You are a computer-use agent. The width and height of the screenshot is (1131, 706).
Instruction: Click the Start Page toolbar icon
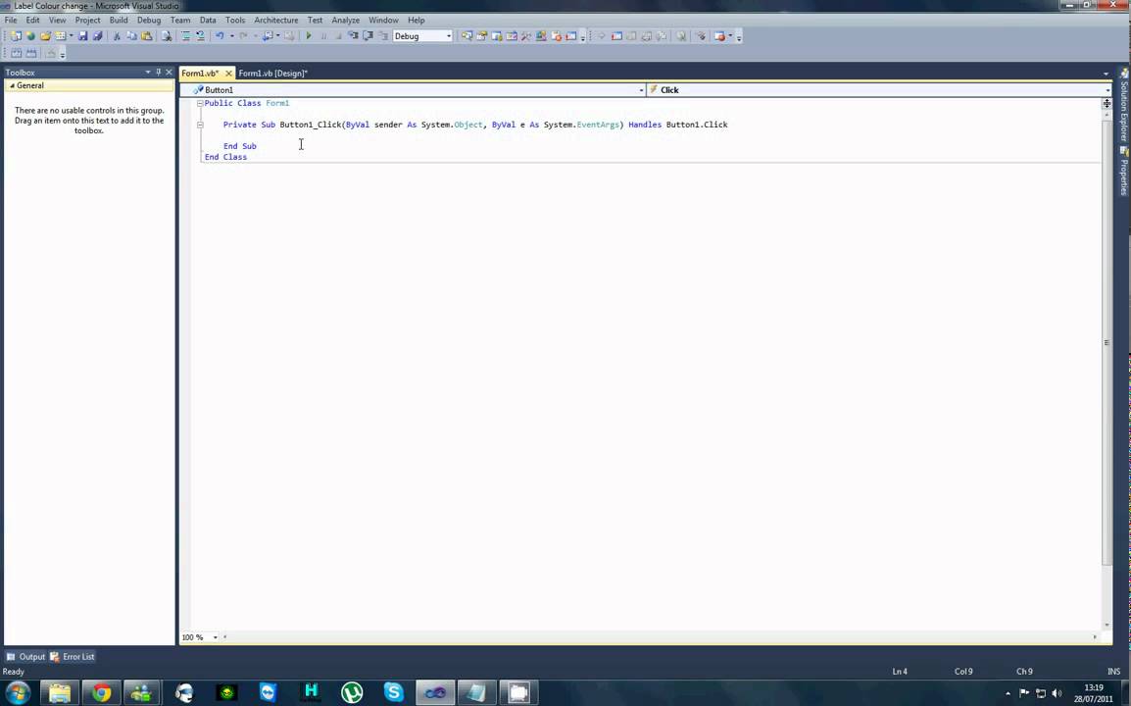(x=541, y=35)
